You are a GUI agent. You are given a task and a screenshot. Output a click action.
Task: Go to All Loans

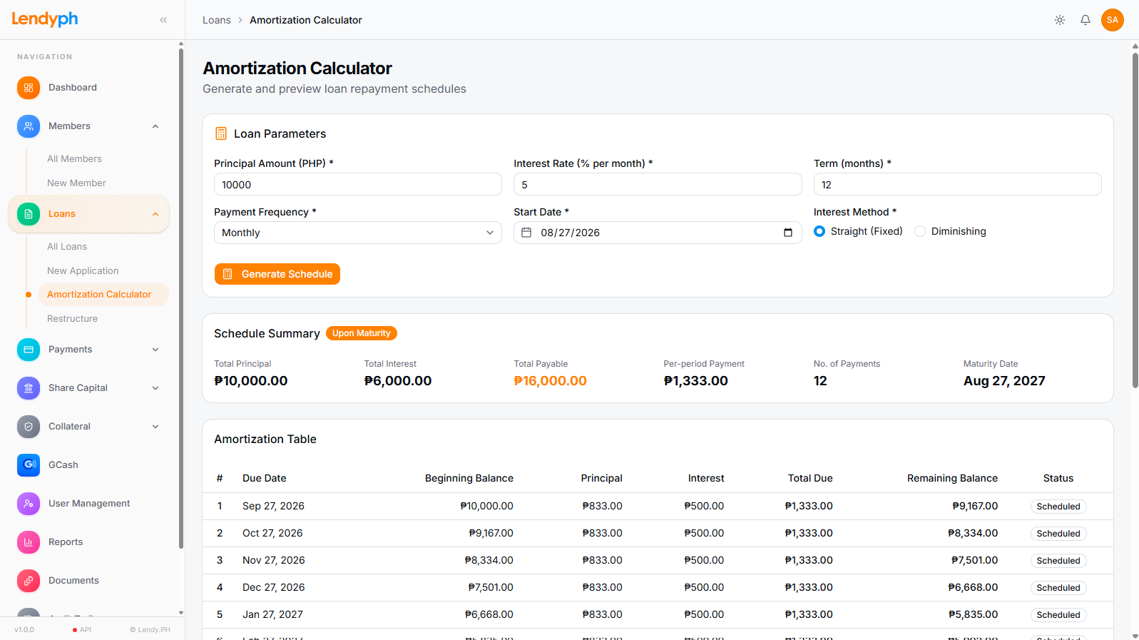coord(67,247)
